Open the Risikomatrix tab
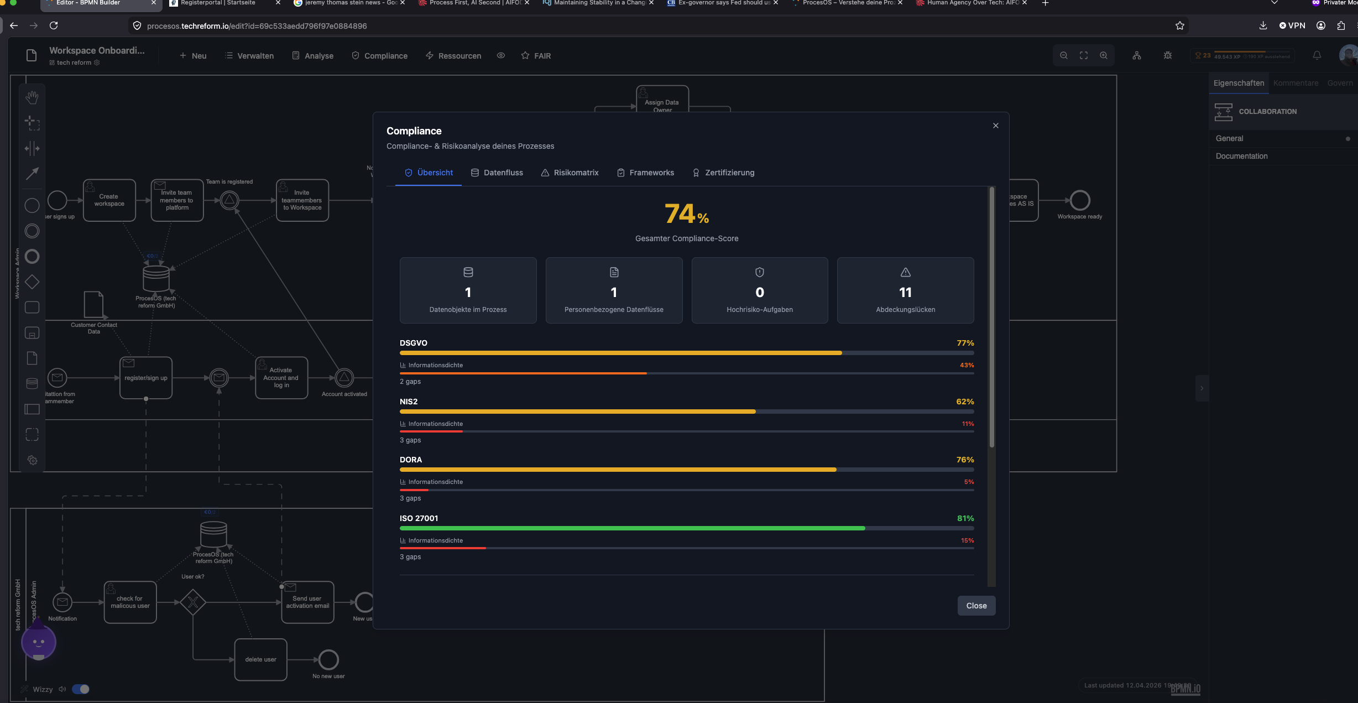1358x703 pixels. (x=570, y=173)
